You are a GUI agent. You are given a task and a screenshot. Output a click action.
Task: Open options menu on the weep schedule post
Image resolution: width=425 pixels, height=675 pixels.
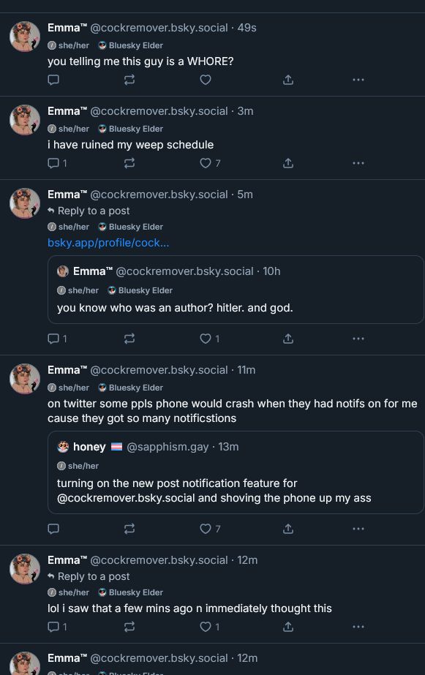[x=358, y=164]
